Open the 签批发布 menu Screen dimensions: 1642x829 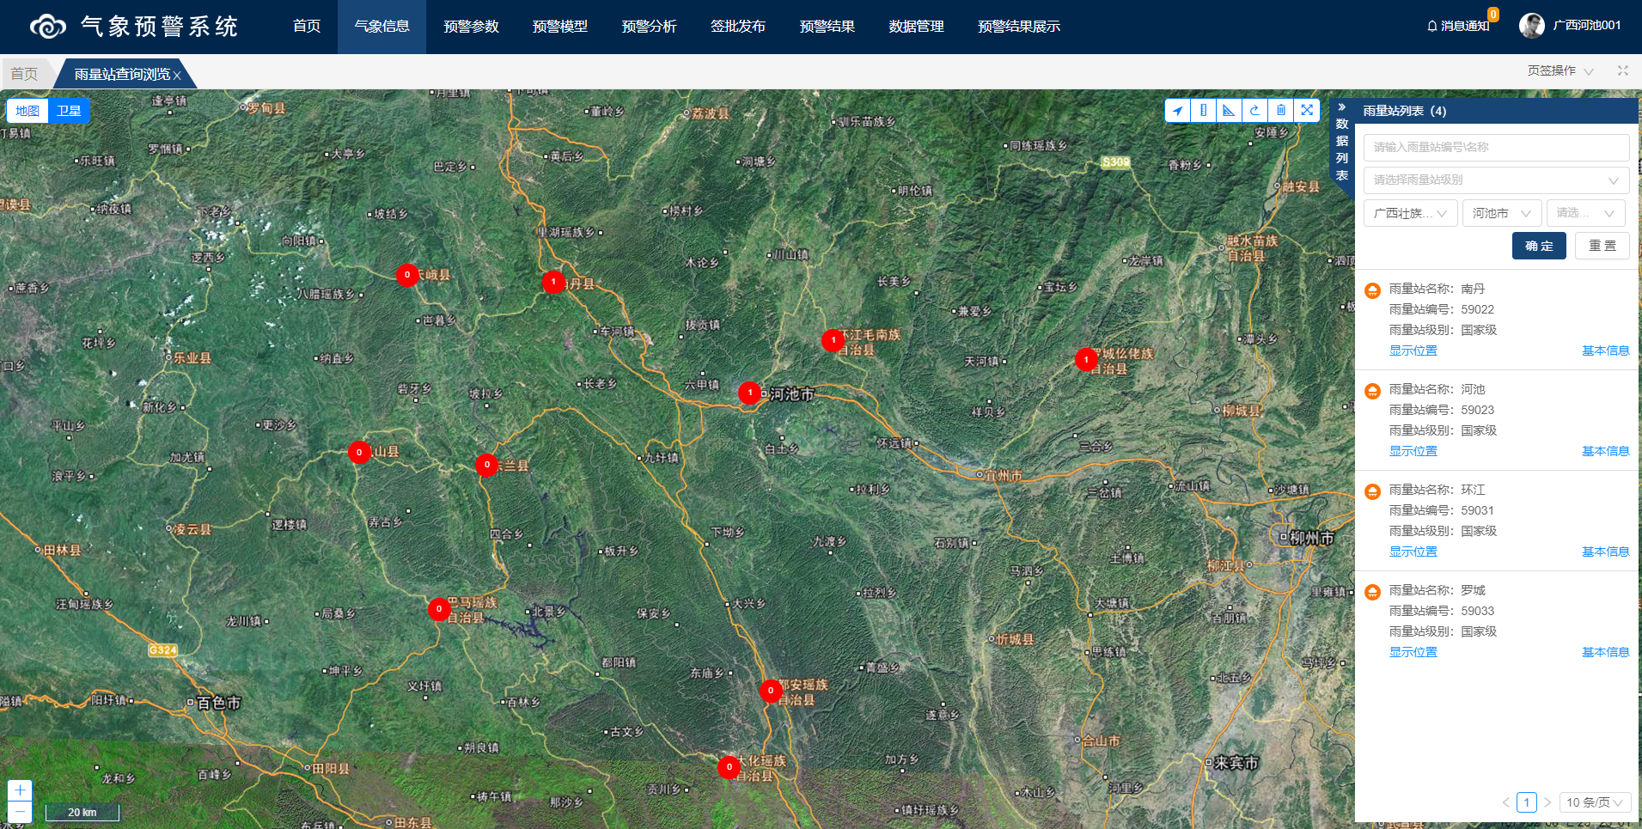(x=738, y=27)
